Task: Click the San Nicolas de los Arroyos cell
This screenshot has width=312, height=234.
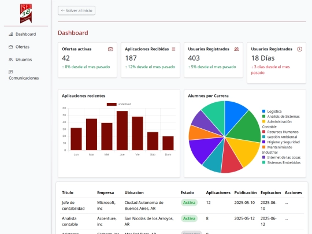Action: coord(149,221)
